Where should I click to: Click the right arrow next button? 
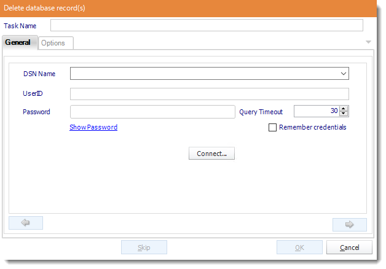(349, 225)
